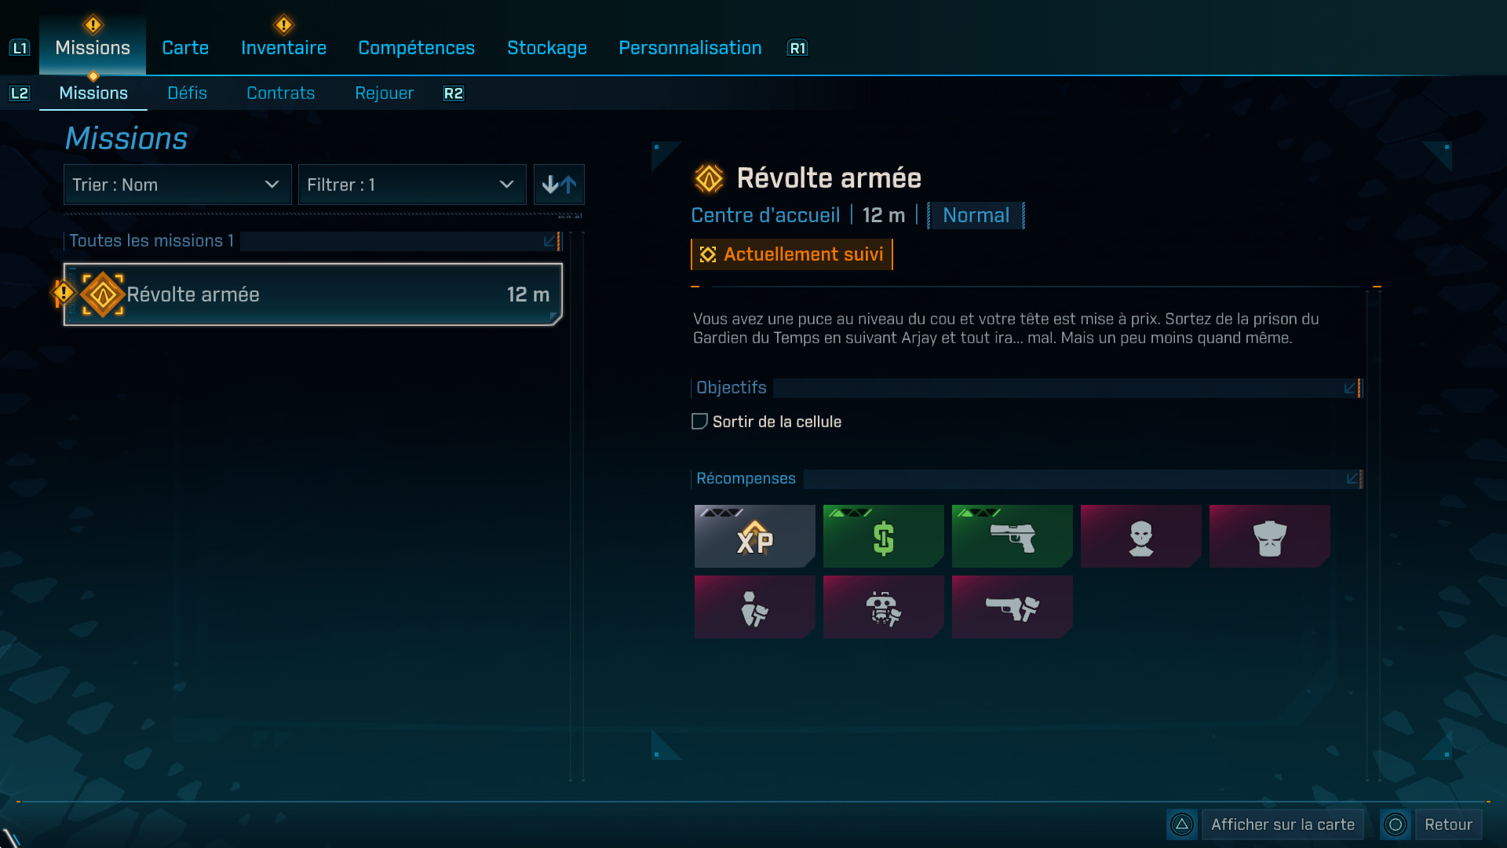Screen dimensions: 1507x848
Task: Open the Filtrer : 1 dropdown
Action: (x=412, y=185)
